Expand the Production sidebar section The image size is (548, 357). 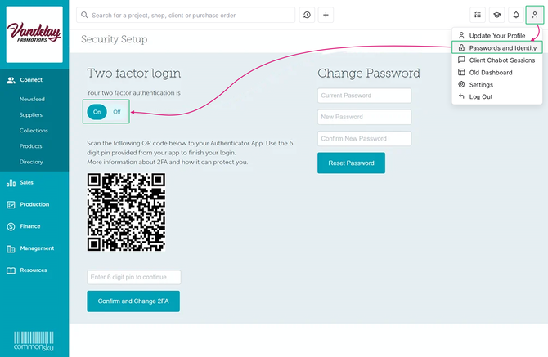pyautogui.click(x=34, y=204)
